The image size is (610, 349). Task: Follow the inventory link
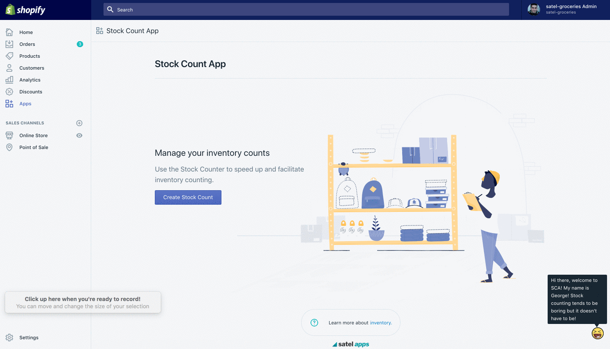381,323
